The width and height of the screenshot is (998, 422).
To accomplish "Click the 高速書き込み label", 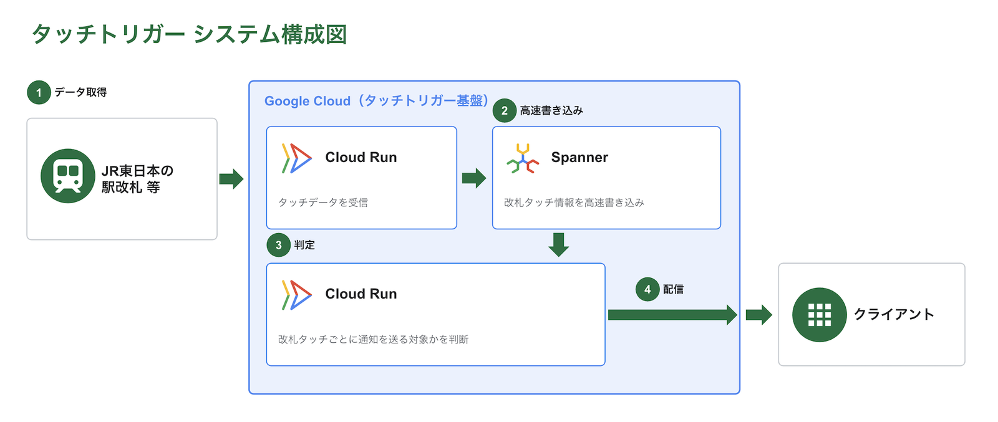I will (551, 110).
